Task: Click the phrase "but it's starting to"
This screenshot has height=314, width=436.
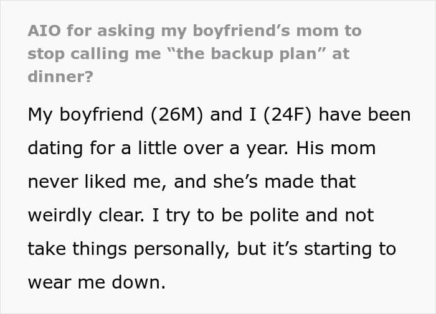Action: [x=316, y=249]
